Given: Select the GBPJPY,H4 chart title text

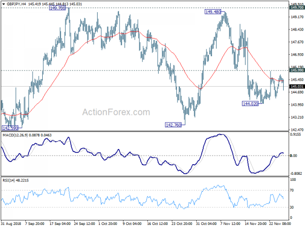Looking at the screenshot, I should point(16,4).
